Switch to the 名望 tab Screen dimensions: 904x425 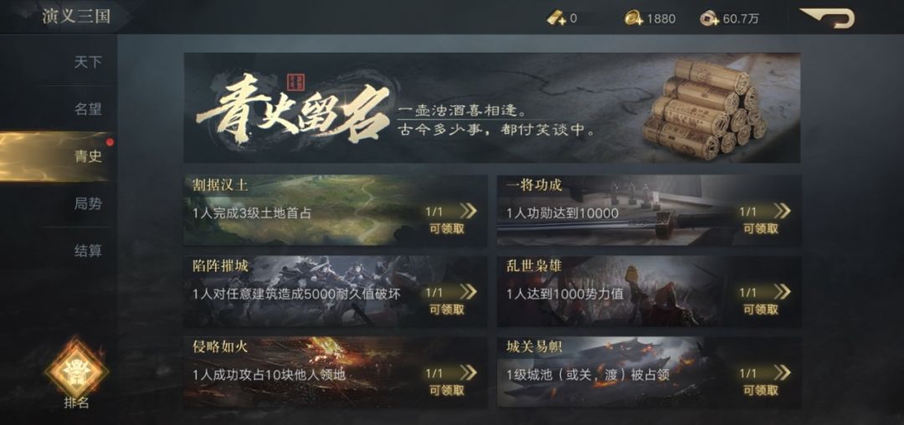point(88,109)
